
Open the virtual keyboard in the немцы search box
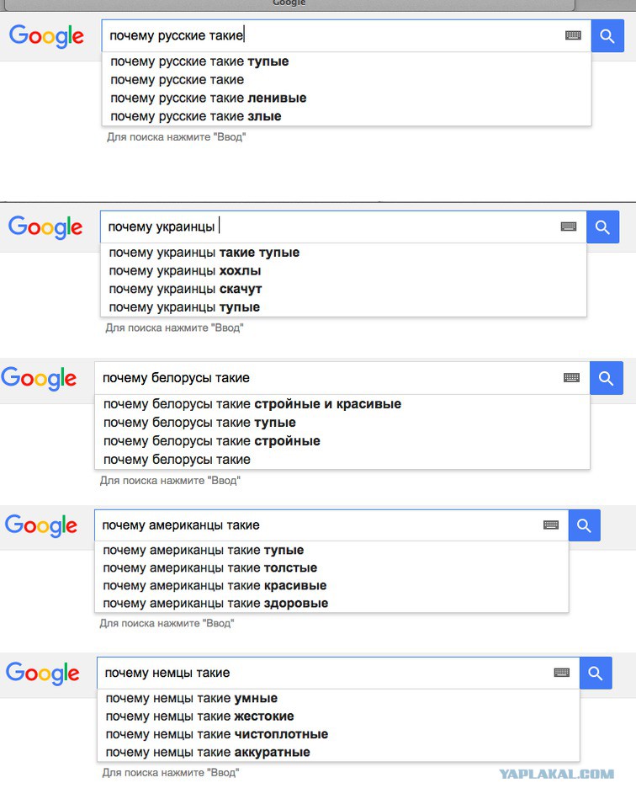[562, 673]
